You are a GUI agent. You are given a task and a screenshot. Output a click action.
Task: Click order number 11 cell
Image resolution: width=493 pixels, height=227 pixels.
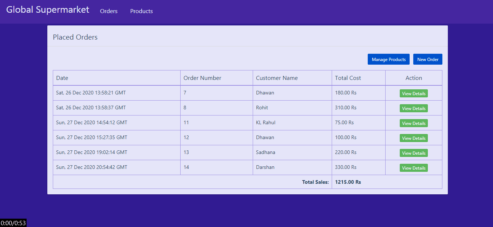[x=217, y=123]
